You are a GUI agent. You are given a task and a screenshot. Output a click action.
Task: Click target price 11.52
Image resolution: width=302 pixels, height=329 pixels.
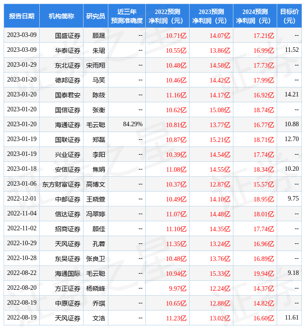[292, 50]
